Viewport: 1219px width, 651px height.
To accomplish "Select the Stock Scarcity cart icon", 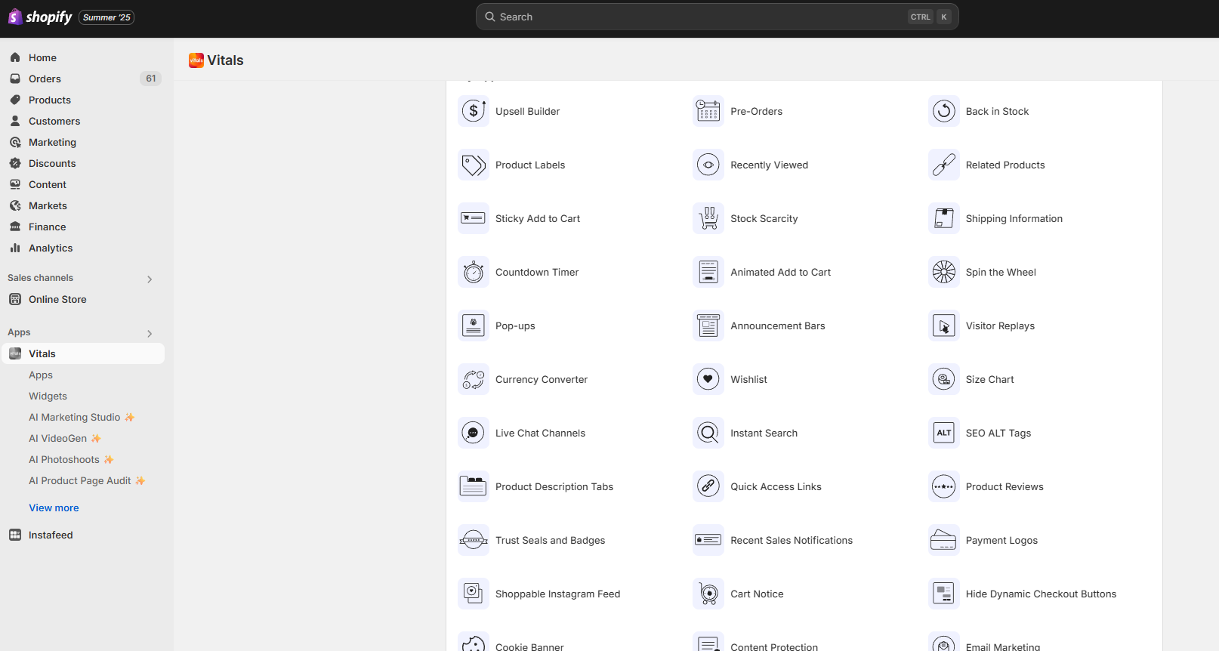I will pyautogui.click(x=708, y=218).
